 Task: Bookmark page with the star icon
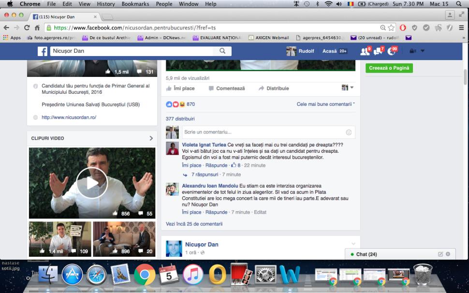[x=392, y=28]
